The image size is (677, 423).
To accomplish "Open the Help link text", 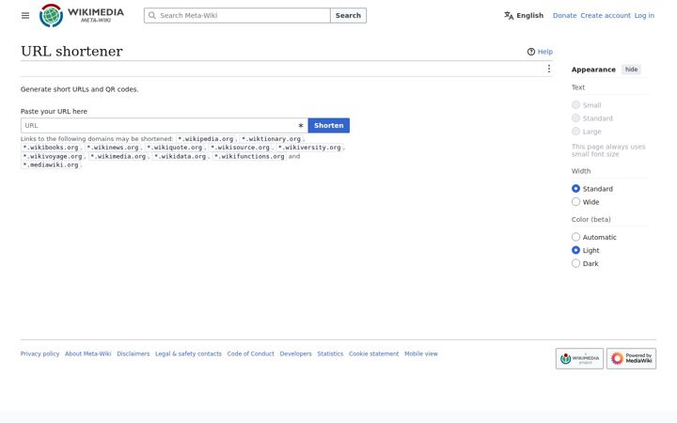I will [544, 52].
